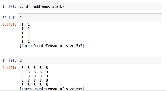Screen dimensions: 166x91
Task: Click the 5x5 DoubleTensor size text
Action: 52,89
